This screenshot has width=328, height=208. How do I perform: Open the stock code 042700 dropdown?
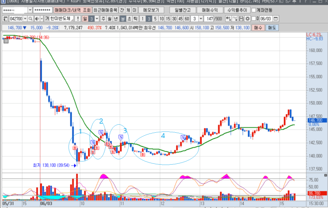click(x=25, y=19)
